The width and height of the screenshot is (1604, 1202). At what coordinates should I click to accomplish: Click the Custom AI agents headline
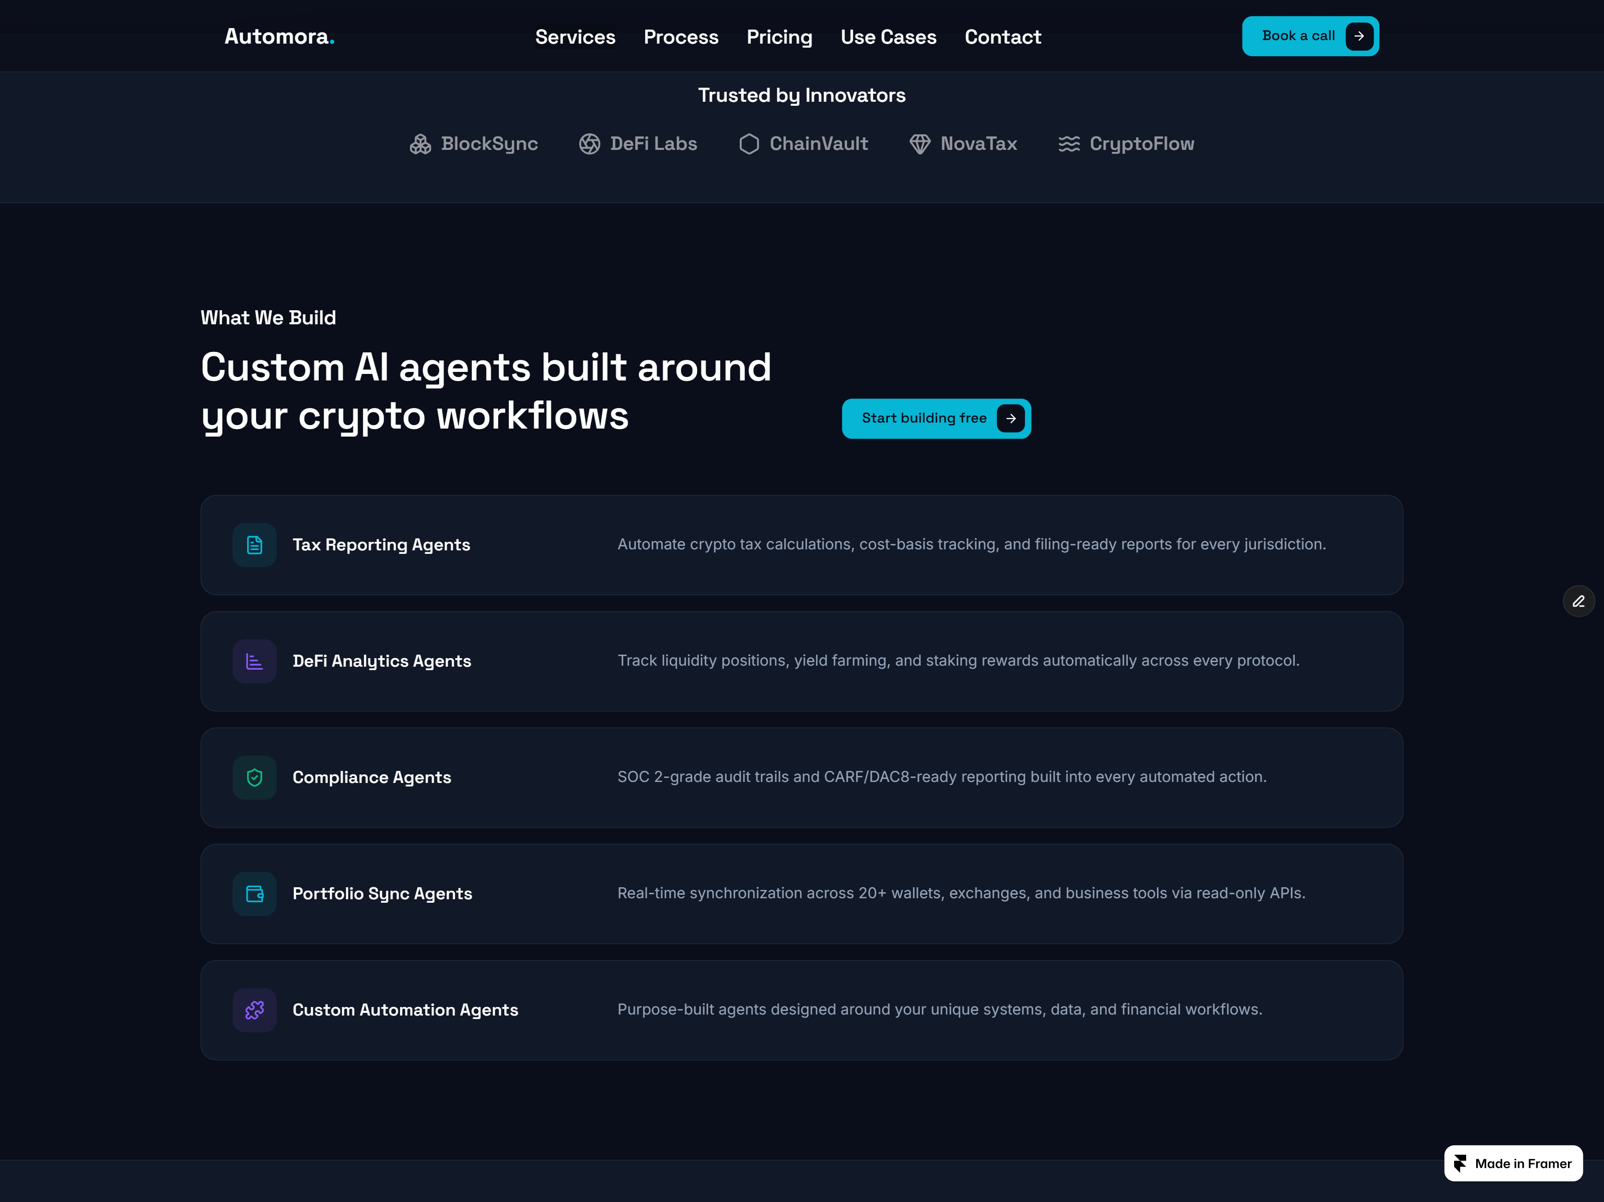tap(487, 391)
